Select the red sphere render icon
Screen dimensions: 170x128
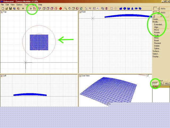click(x=61, y=9)
